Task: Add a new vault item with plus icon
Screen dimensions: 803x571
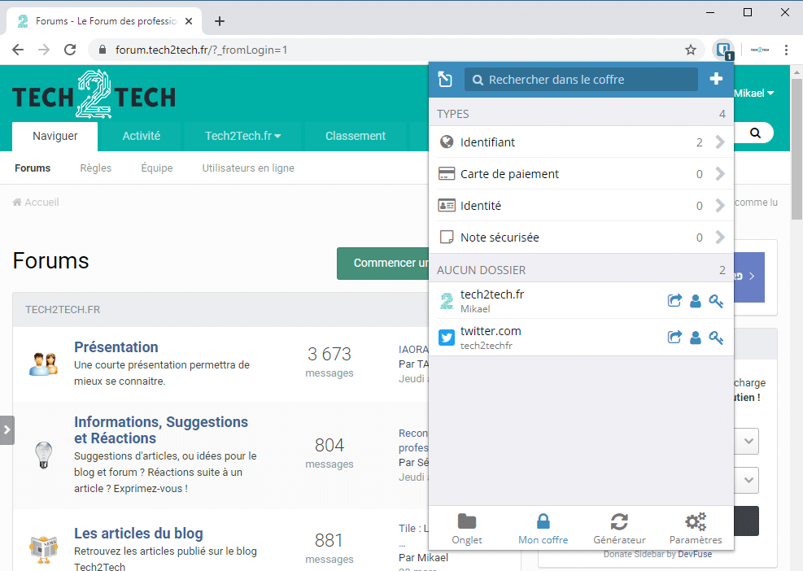Action: tap(716, 79)
